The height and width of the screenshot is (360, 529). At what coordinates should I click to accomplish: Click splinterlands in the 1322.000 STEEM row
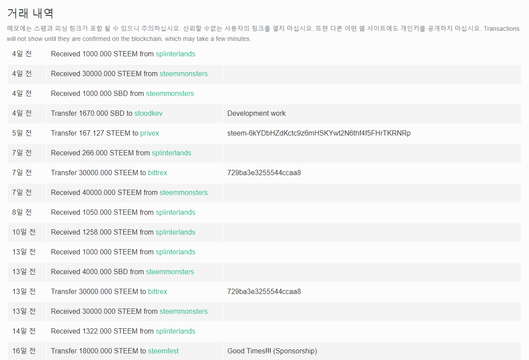click(176, 331)
